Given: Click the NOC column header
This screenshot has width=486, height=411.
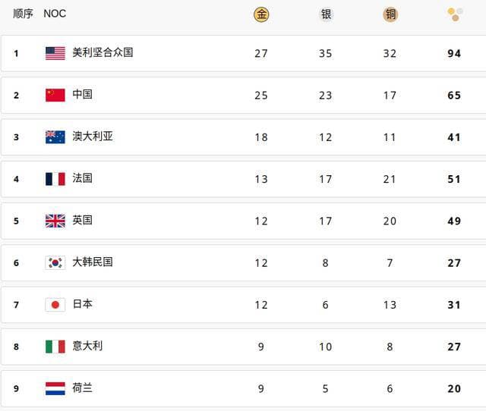Looking at the screenshot, I should pyautogui.click(x=55, y=14).
